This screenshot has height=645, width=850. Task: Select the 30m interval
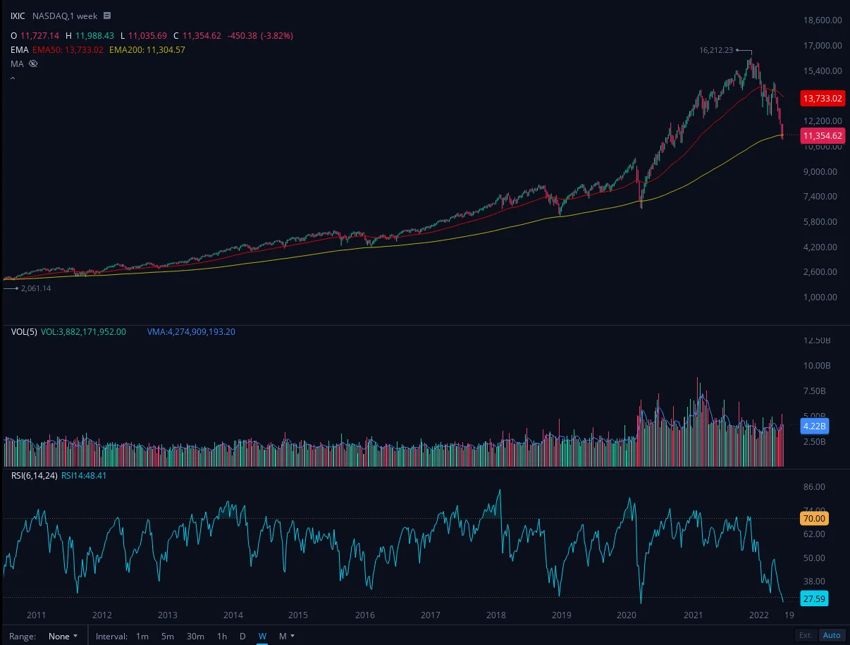(195, 636)
